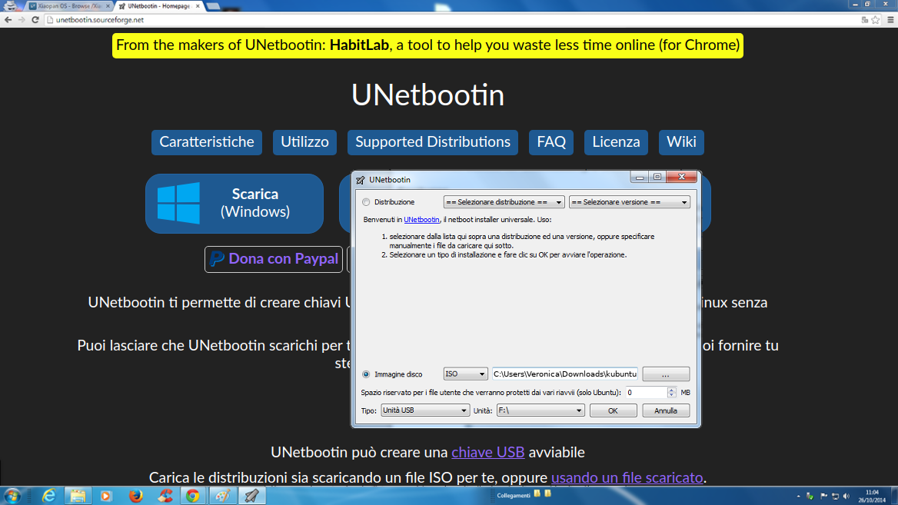Click the disk image file path field

click(564, 374)
